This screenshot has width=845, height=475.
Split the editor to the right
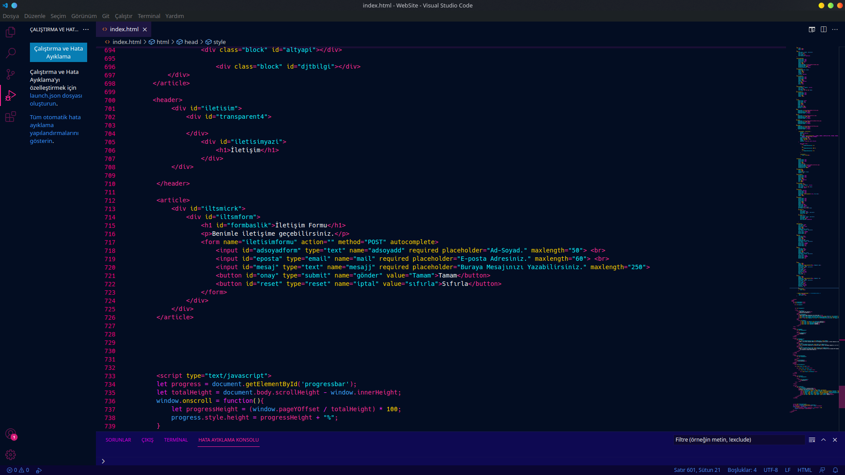(823, 29)
